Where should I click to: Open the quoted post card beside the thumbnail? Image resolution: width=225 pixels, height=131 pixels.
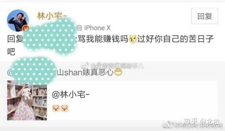tap(132, 100)
